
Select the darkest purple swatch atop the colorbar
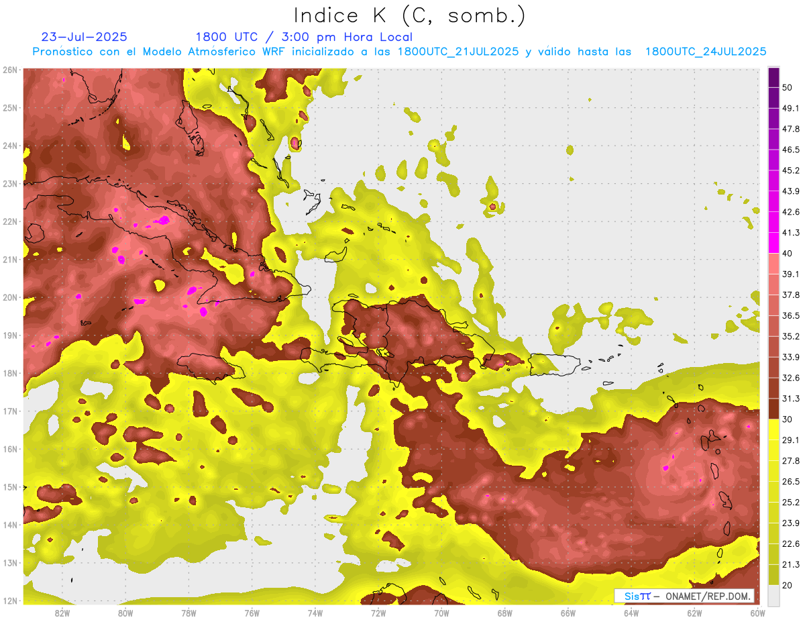773,78
